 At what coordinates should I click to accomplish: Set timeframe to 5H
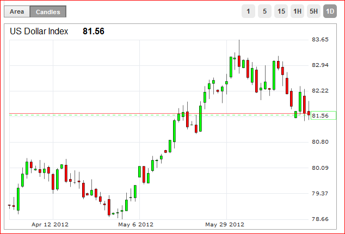314,11
